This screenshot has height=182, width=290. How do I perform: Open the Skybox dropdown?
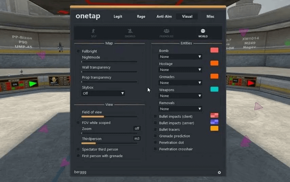[x=103, y=93]
